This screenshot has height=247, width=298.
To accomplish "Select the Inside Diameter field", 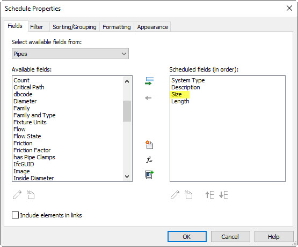I will pyautogui.click(x=34, y=178).
